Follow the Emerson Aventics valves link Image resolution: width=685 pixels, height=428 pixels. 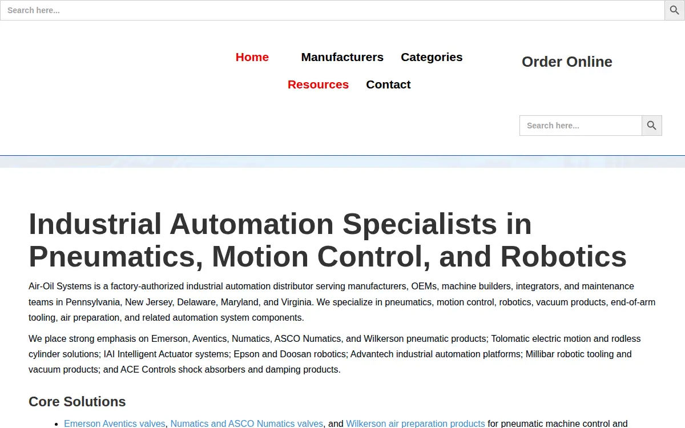[115, 423]
